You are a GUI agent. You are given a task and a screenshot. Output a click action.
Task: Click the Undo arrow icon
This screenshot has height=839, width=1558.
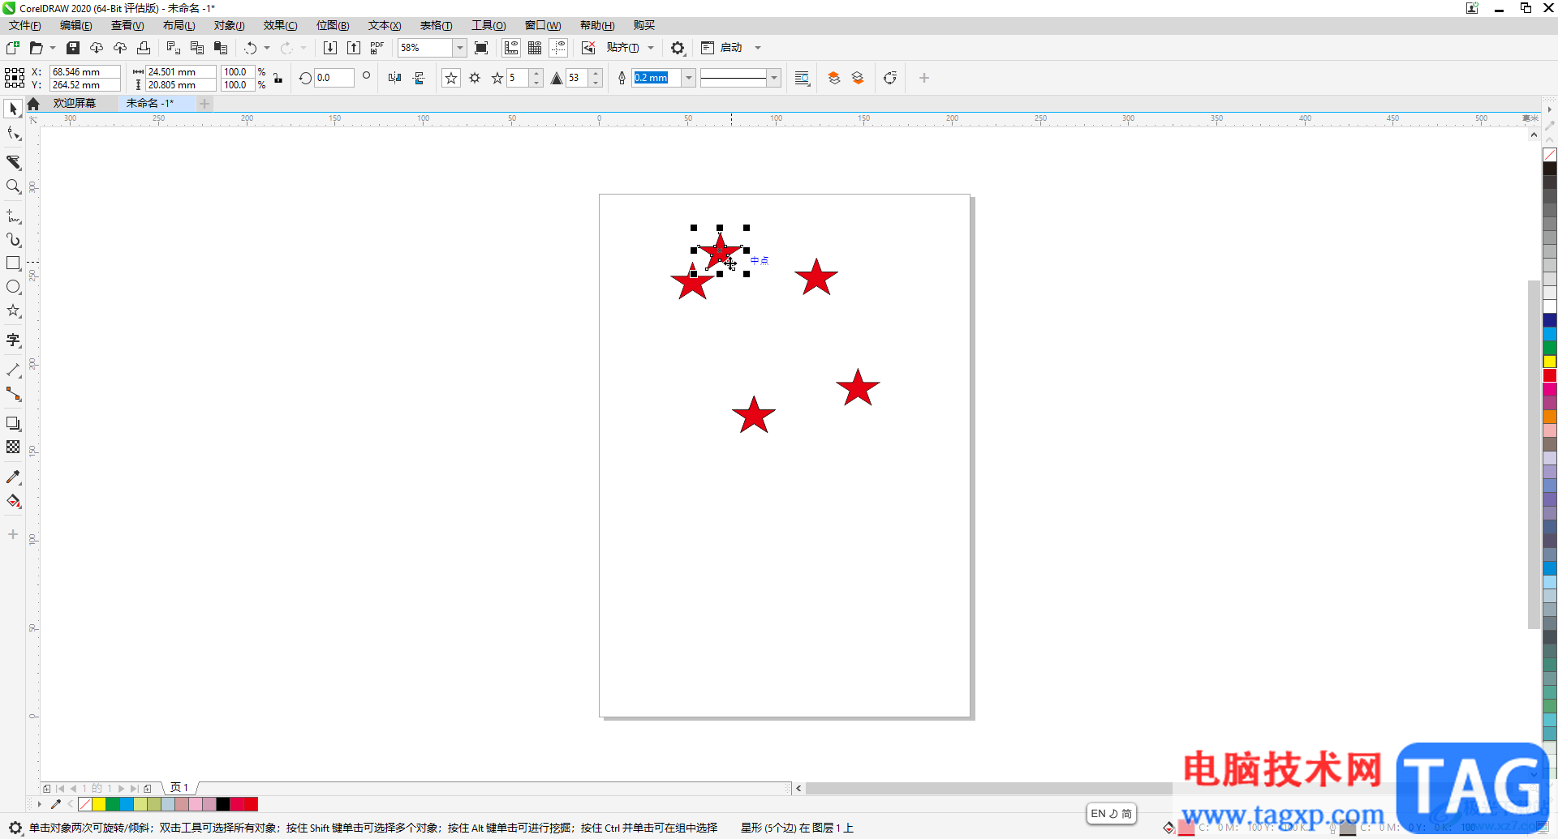pos(251,48)
